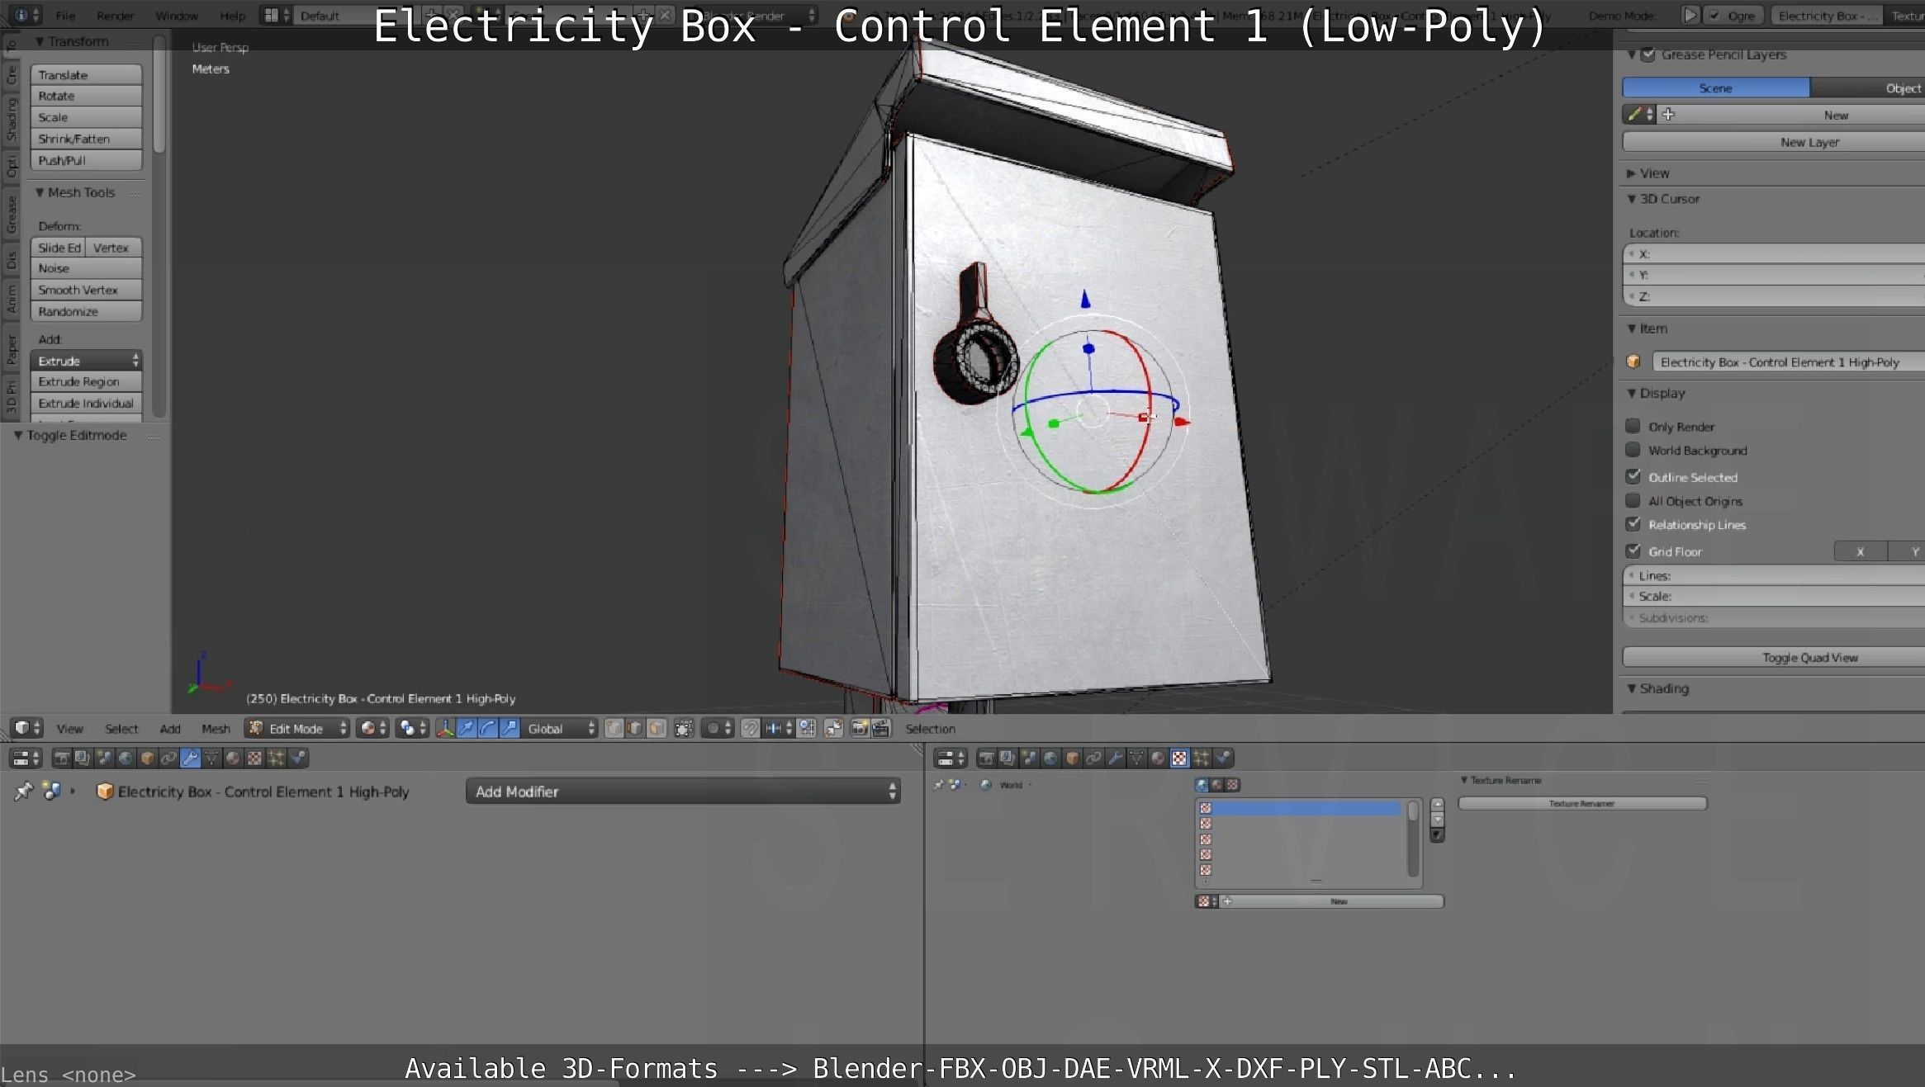Screen dimensions: 1925x1087
Task: Click the grease pencil icon beside New
Action: 1634,115
